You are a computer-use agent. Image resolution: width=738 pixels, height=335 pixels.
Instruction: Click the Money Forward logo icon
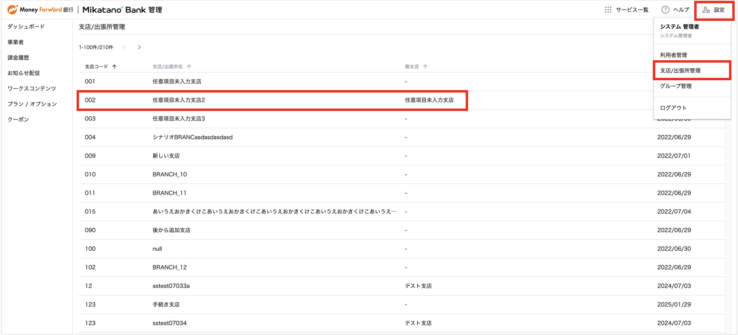[12, 9]
